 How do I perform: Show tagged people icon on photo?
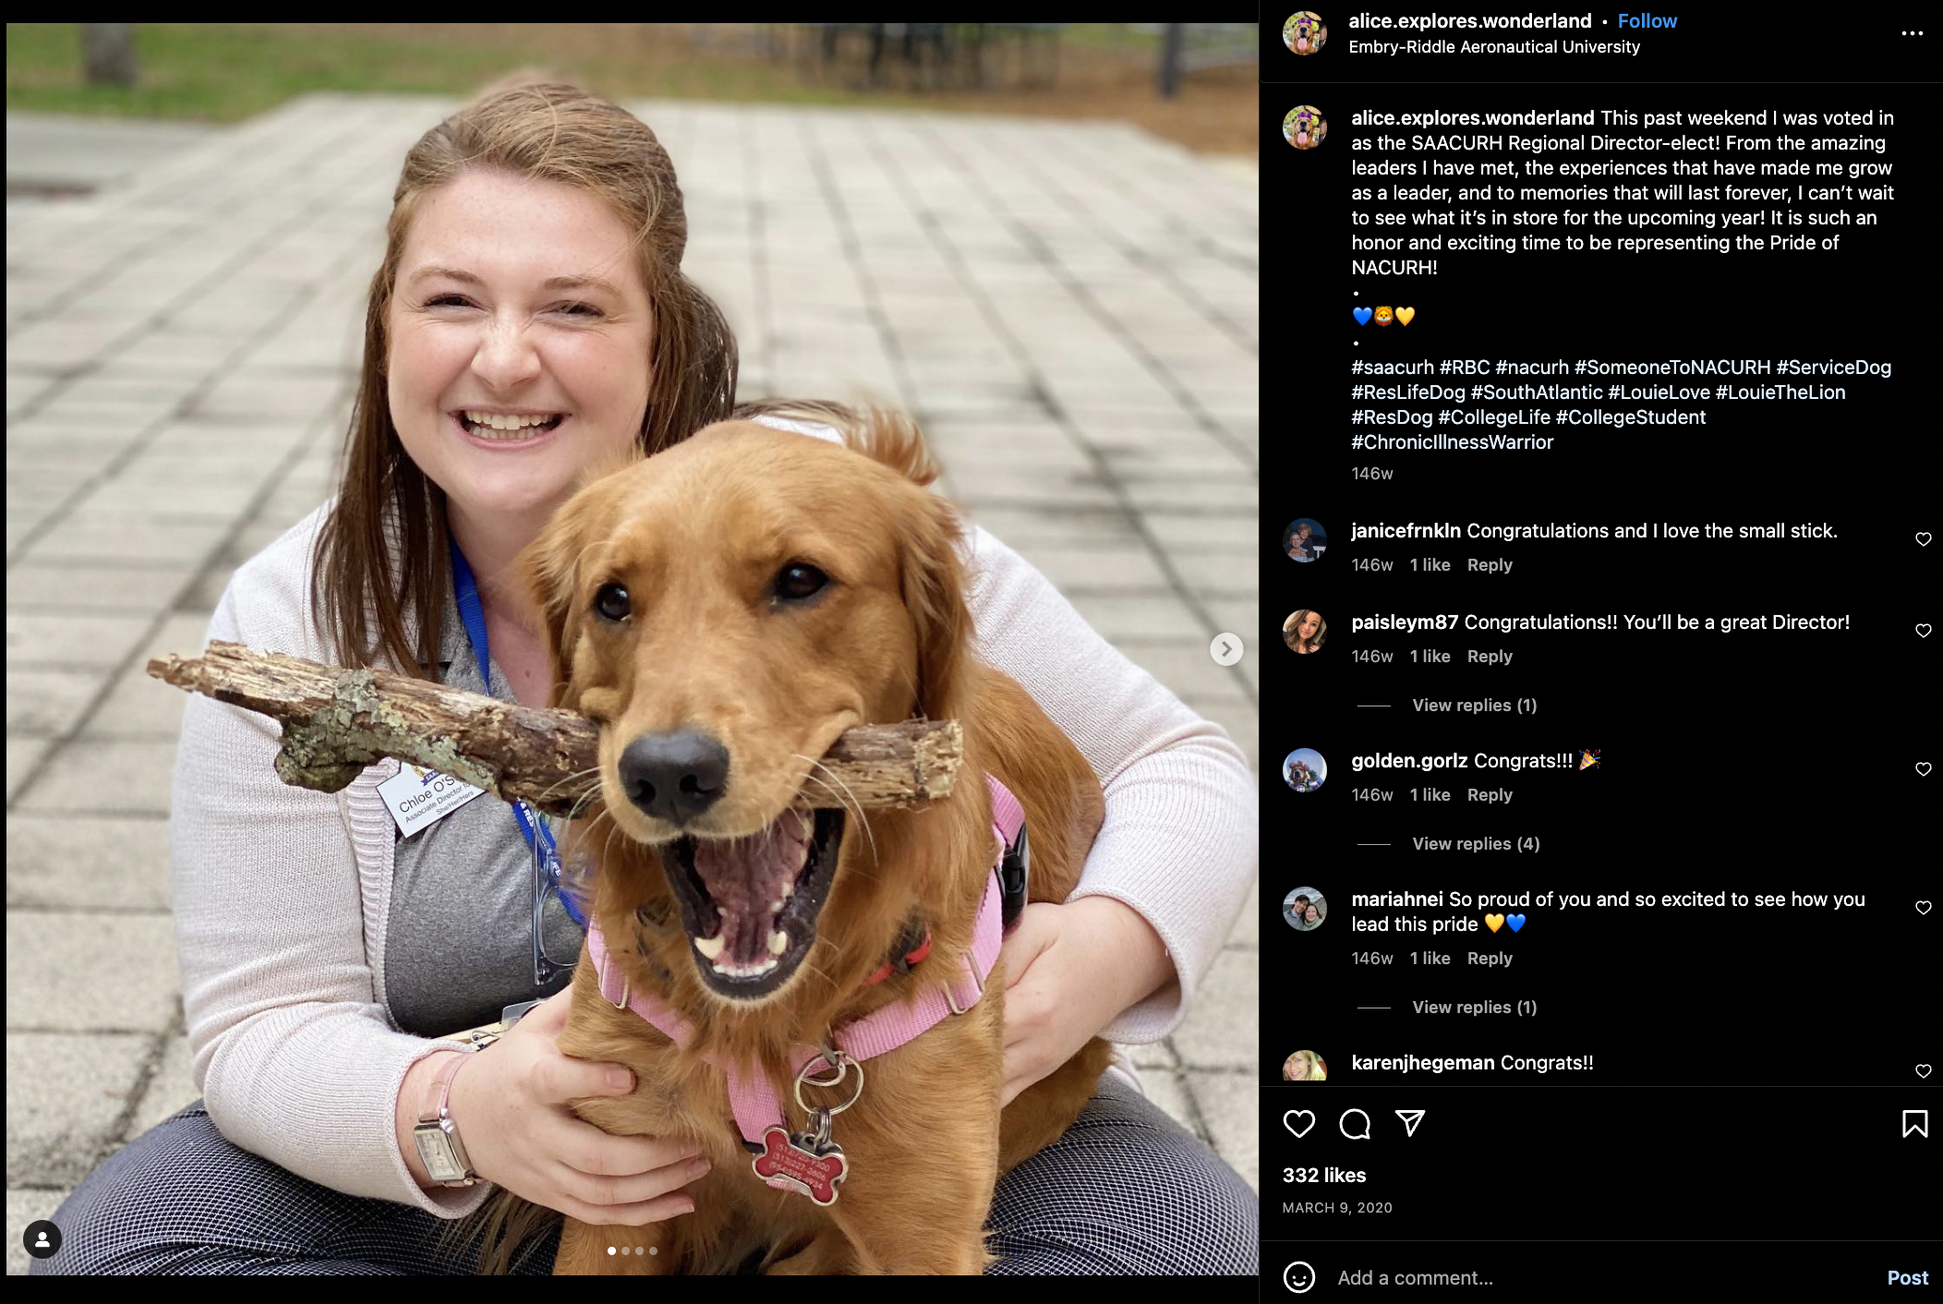point(42,1239)
